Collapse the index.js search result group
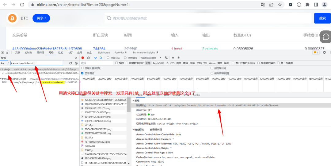This screenshot has height=166, width=331. tap(1, 69)
